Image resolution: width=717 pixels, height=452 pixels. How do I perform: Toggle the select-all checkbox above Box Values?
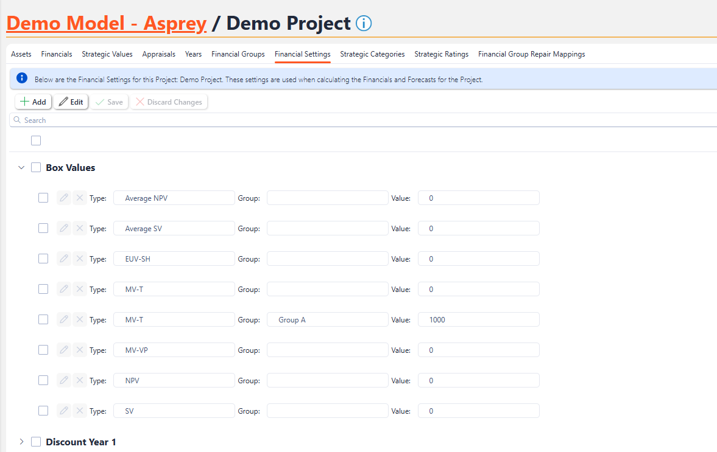[x=36, y=141]
